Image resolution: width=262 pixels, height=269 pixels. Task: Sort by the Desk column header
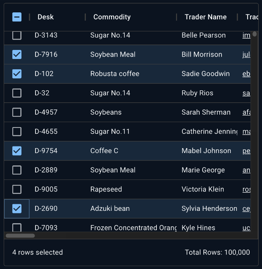(46, 17)
